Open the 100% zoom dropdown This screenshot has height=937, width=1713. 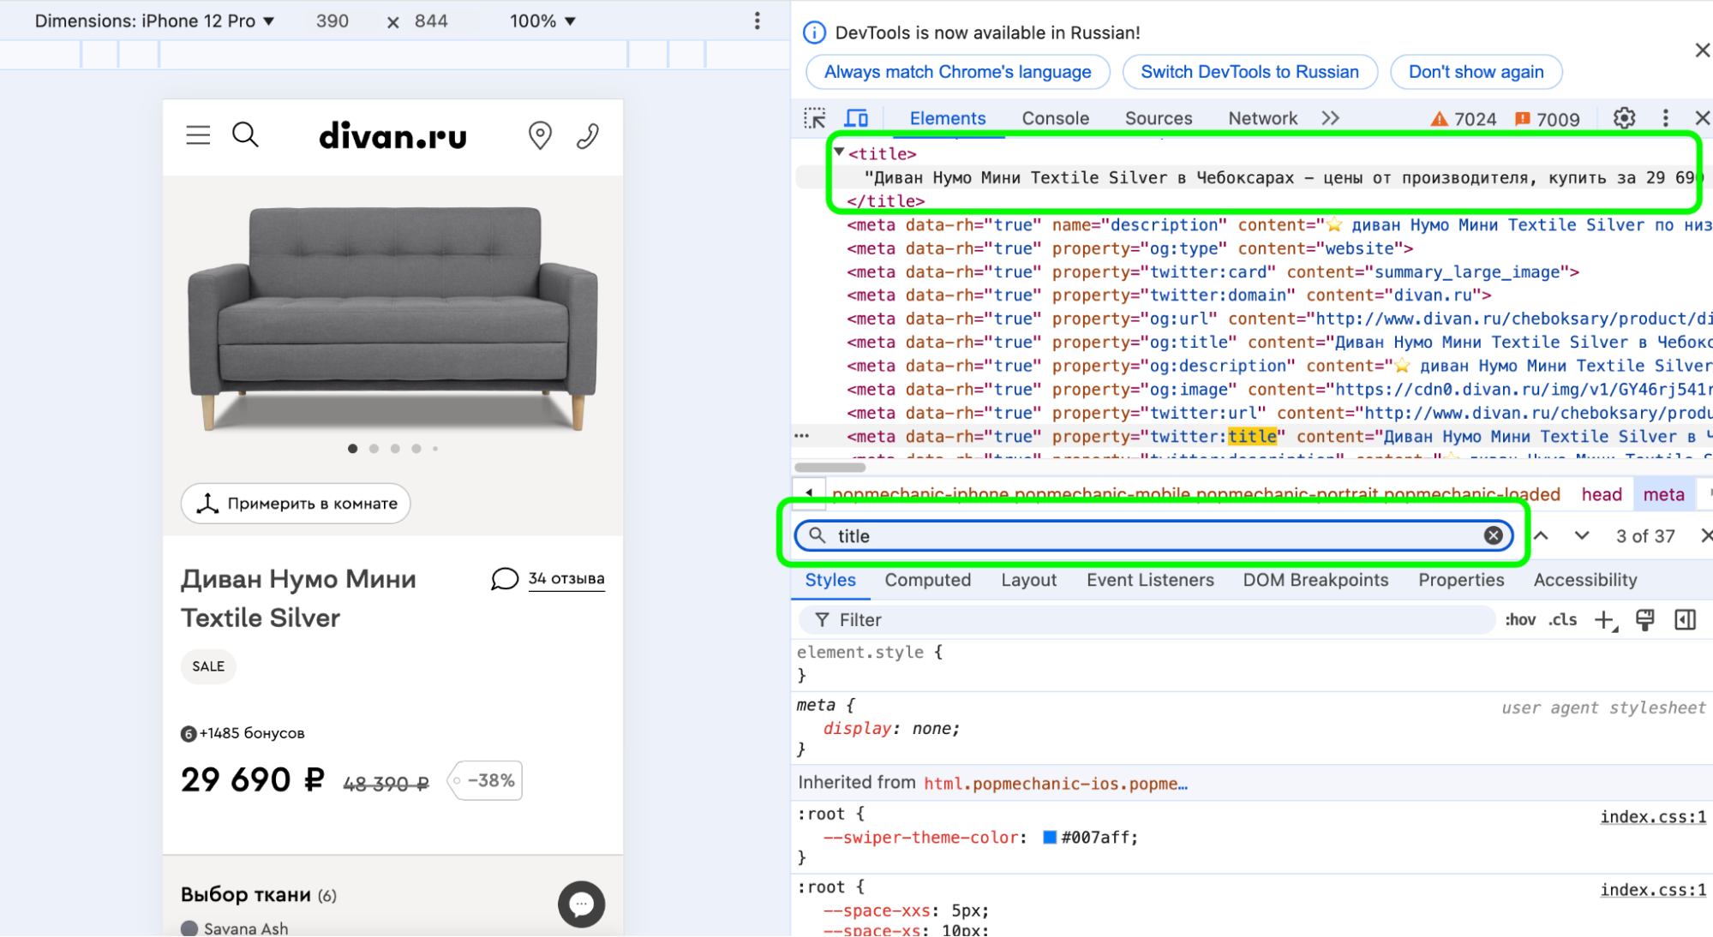tap(542, 21)
